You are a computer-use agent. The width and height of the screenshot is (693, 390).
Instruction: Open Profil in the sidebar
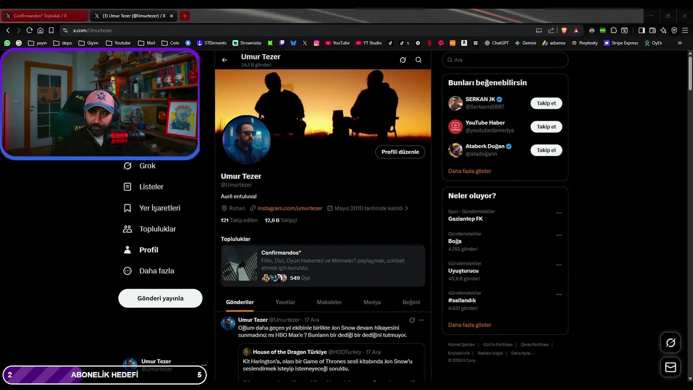pyautogui.click(x=141, y=250)
